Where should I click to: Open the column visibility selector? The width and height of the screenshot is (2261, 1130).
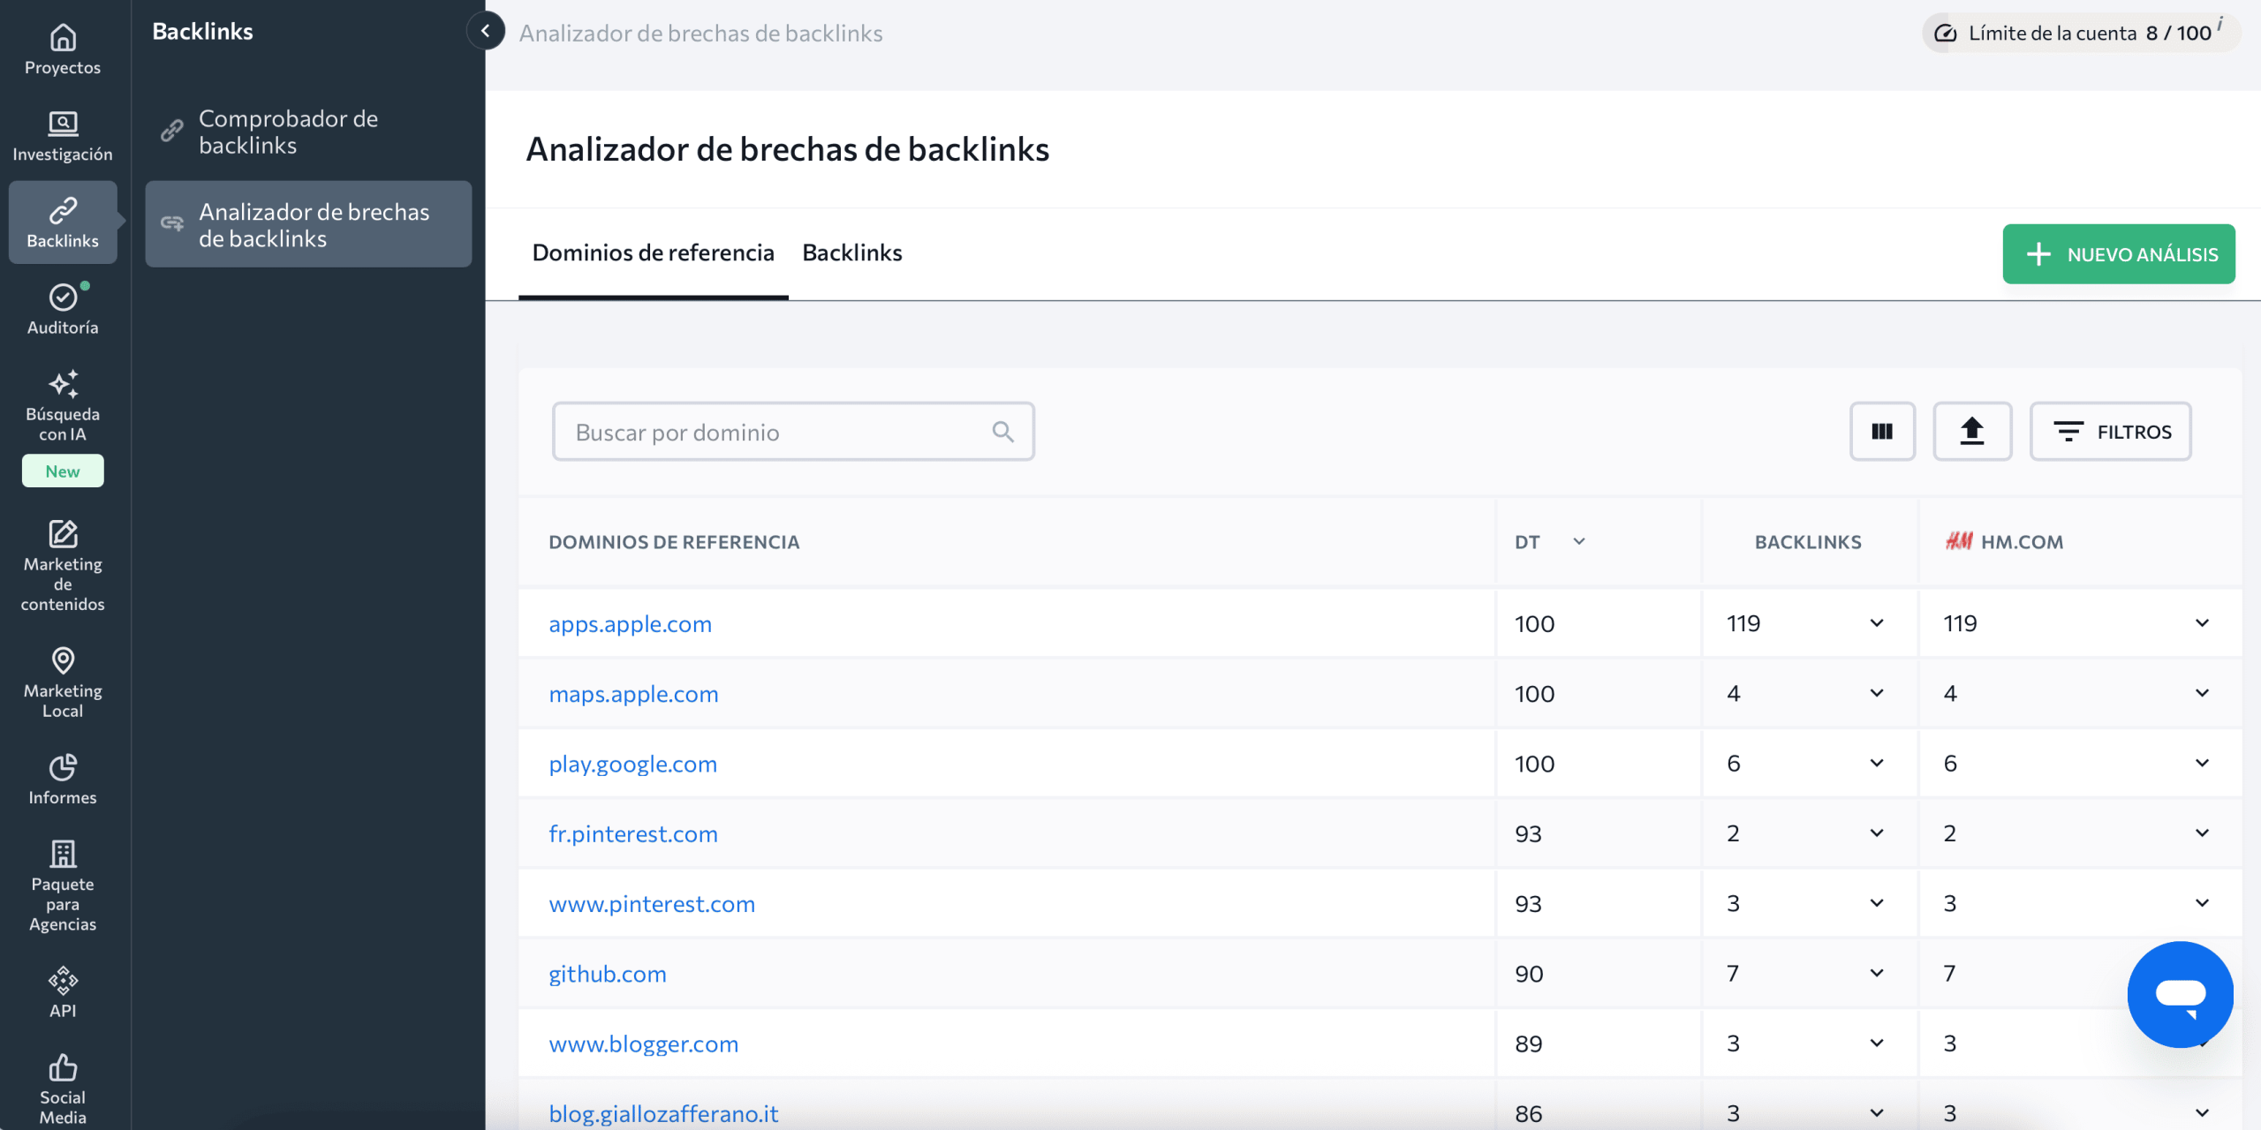[x=1882, y=432]
